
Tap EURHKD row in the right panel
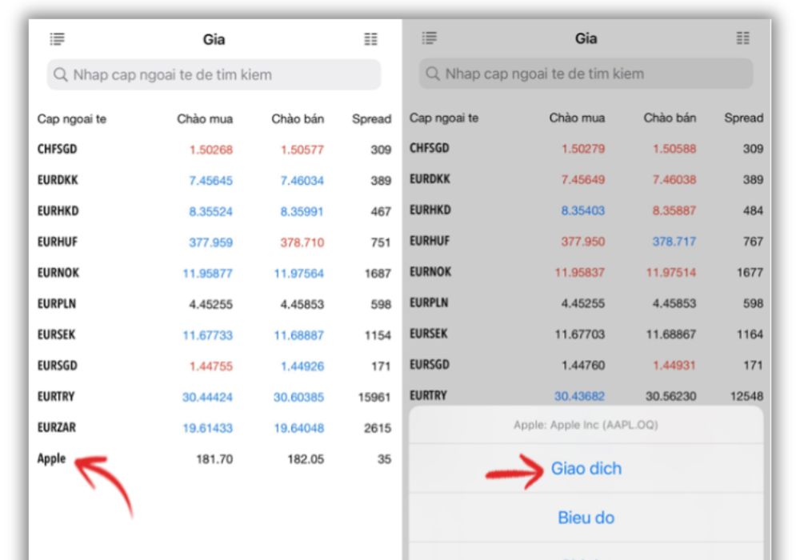tap(586, 210)
